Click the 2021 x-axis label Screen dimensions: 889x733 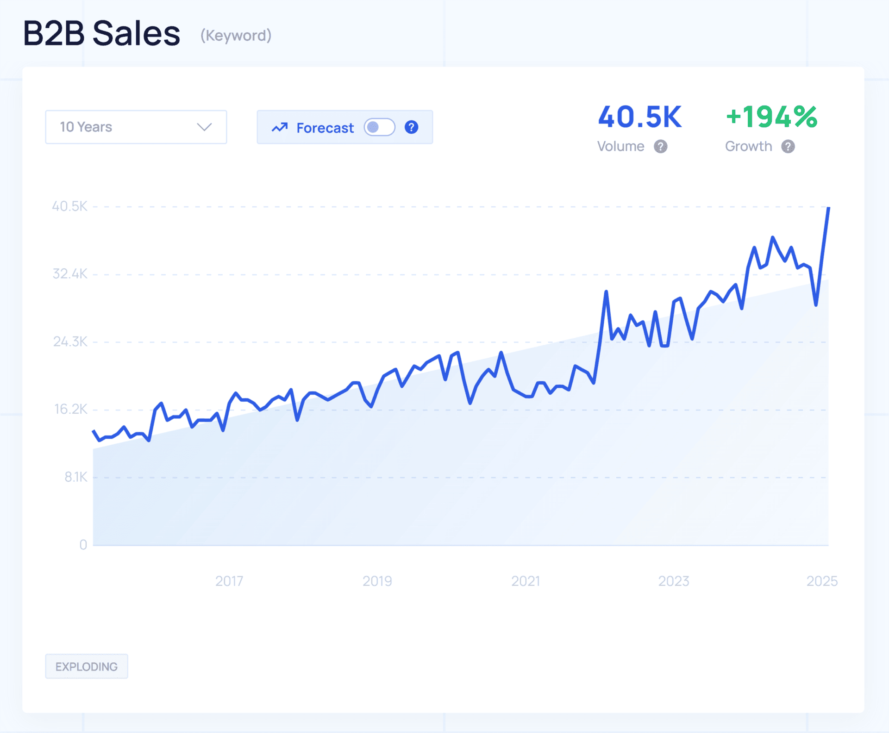point(526,581)
